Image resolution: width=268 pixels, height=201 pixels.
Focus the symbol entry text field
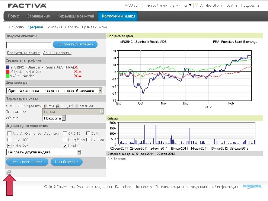coord(29,45)
